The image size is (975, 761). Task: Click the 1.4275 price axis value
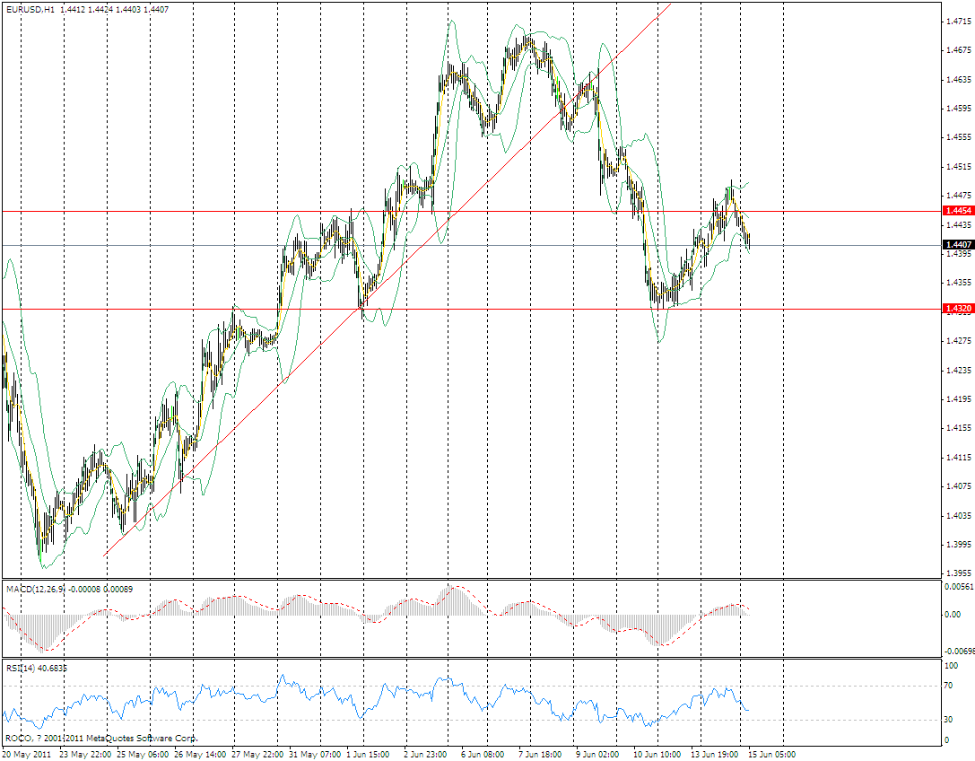958,341
